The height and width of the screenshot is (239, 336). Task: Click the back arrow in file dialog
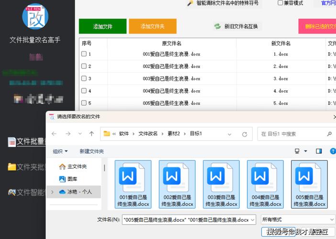click(54, 134)
